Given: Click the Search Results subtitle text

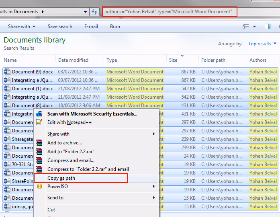Looking at the screenshot, I should tap(19, 48).
